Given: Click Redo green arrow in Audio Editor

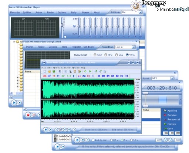Looking at the screenshot, I should (x=90, y=71).
